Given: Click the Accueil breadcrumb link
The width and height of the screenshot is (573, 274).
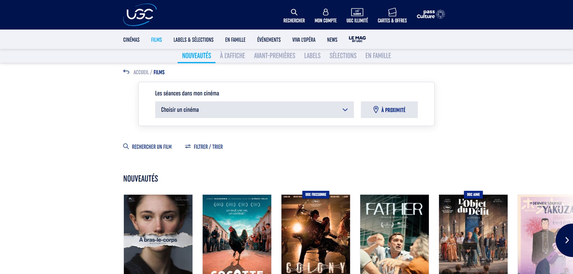Looking at the screenshot, I should click(x=141, y=72).
